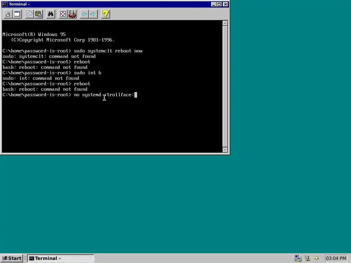Click the red gear settings toolbar icon
351x263 pixels.
[72, 14]
